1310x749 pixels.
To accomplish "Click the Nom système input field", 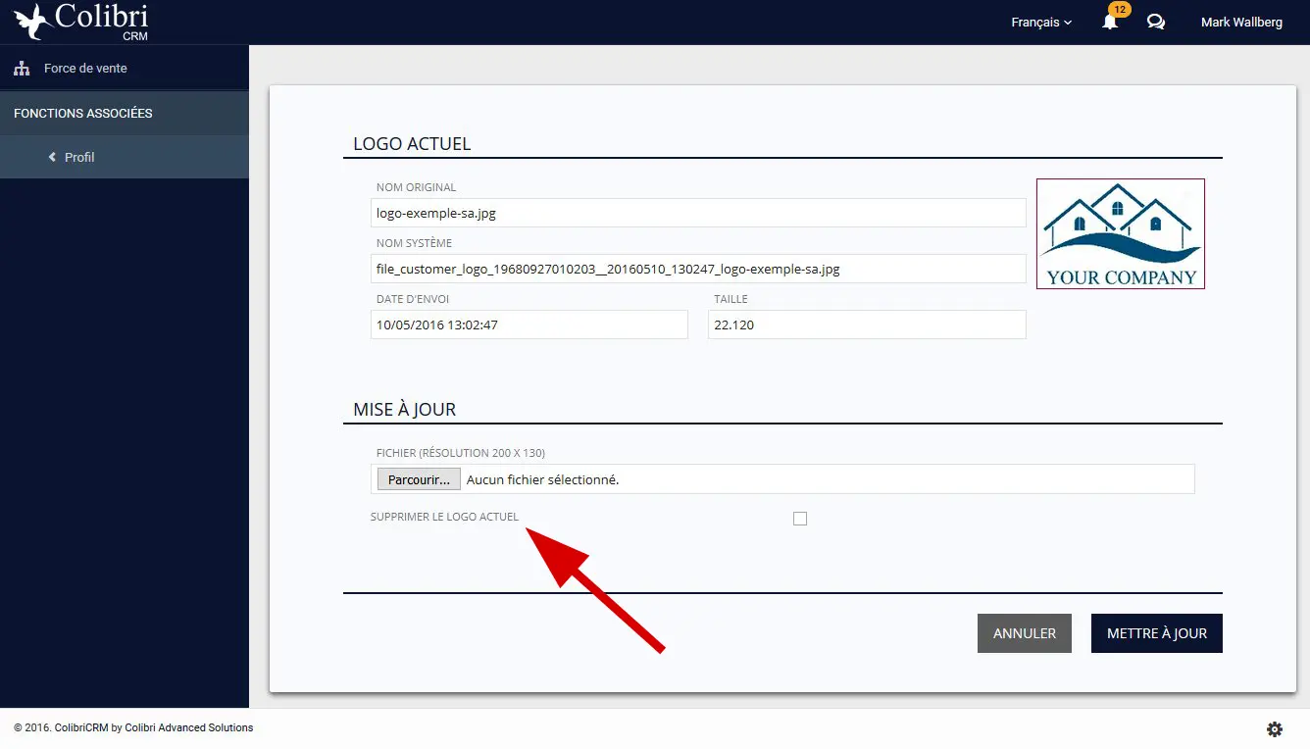I will pyautogui.click(x=698, y=269).
